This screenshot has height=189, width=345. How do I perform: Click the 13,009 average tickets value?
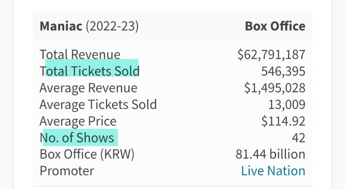tap(286, 104)
